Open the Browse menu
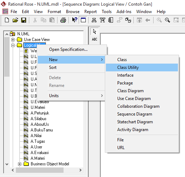The height and width of the screenshot is (177, 185). [73, 12]
